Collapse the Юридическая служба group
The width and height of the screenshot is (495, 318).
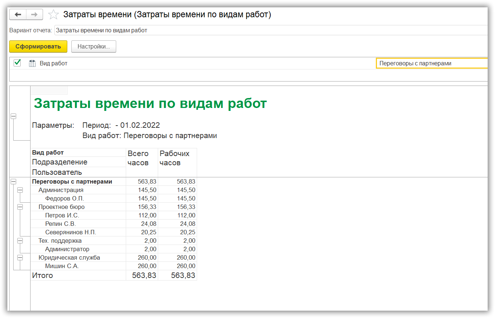coord(20,258)
